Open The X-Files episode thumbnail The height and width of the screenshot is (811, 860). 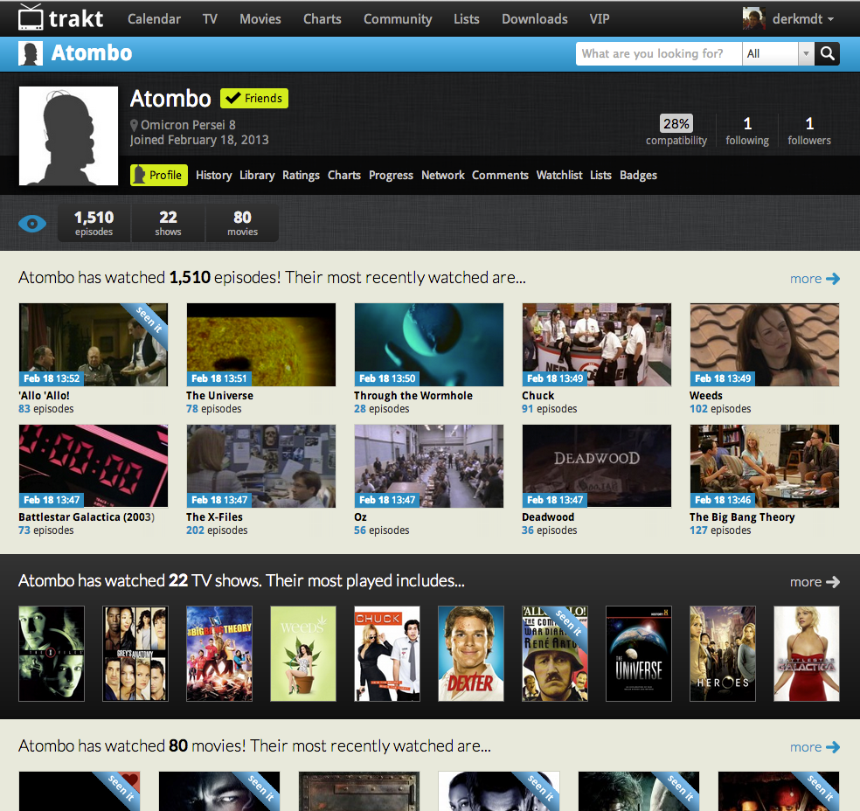tap(261, 466)
